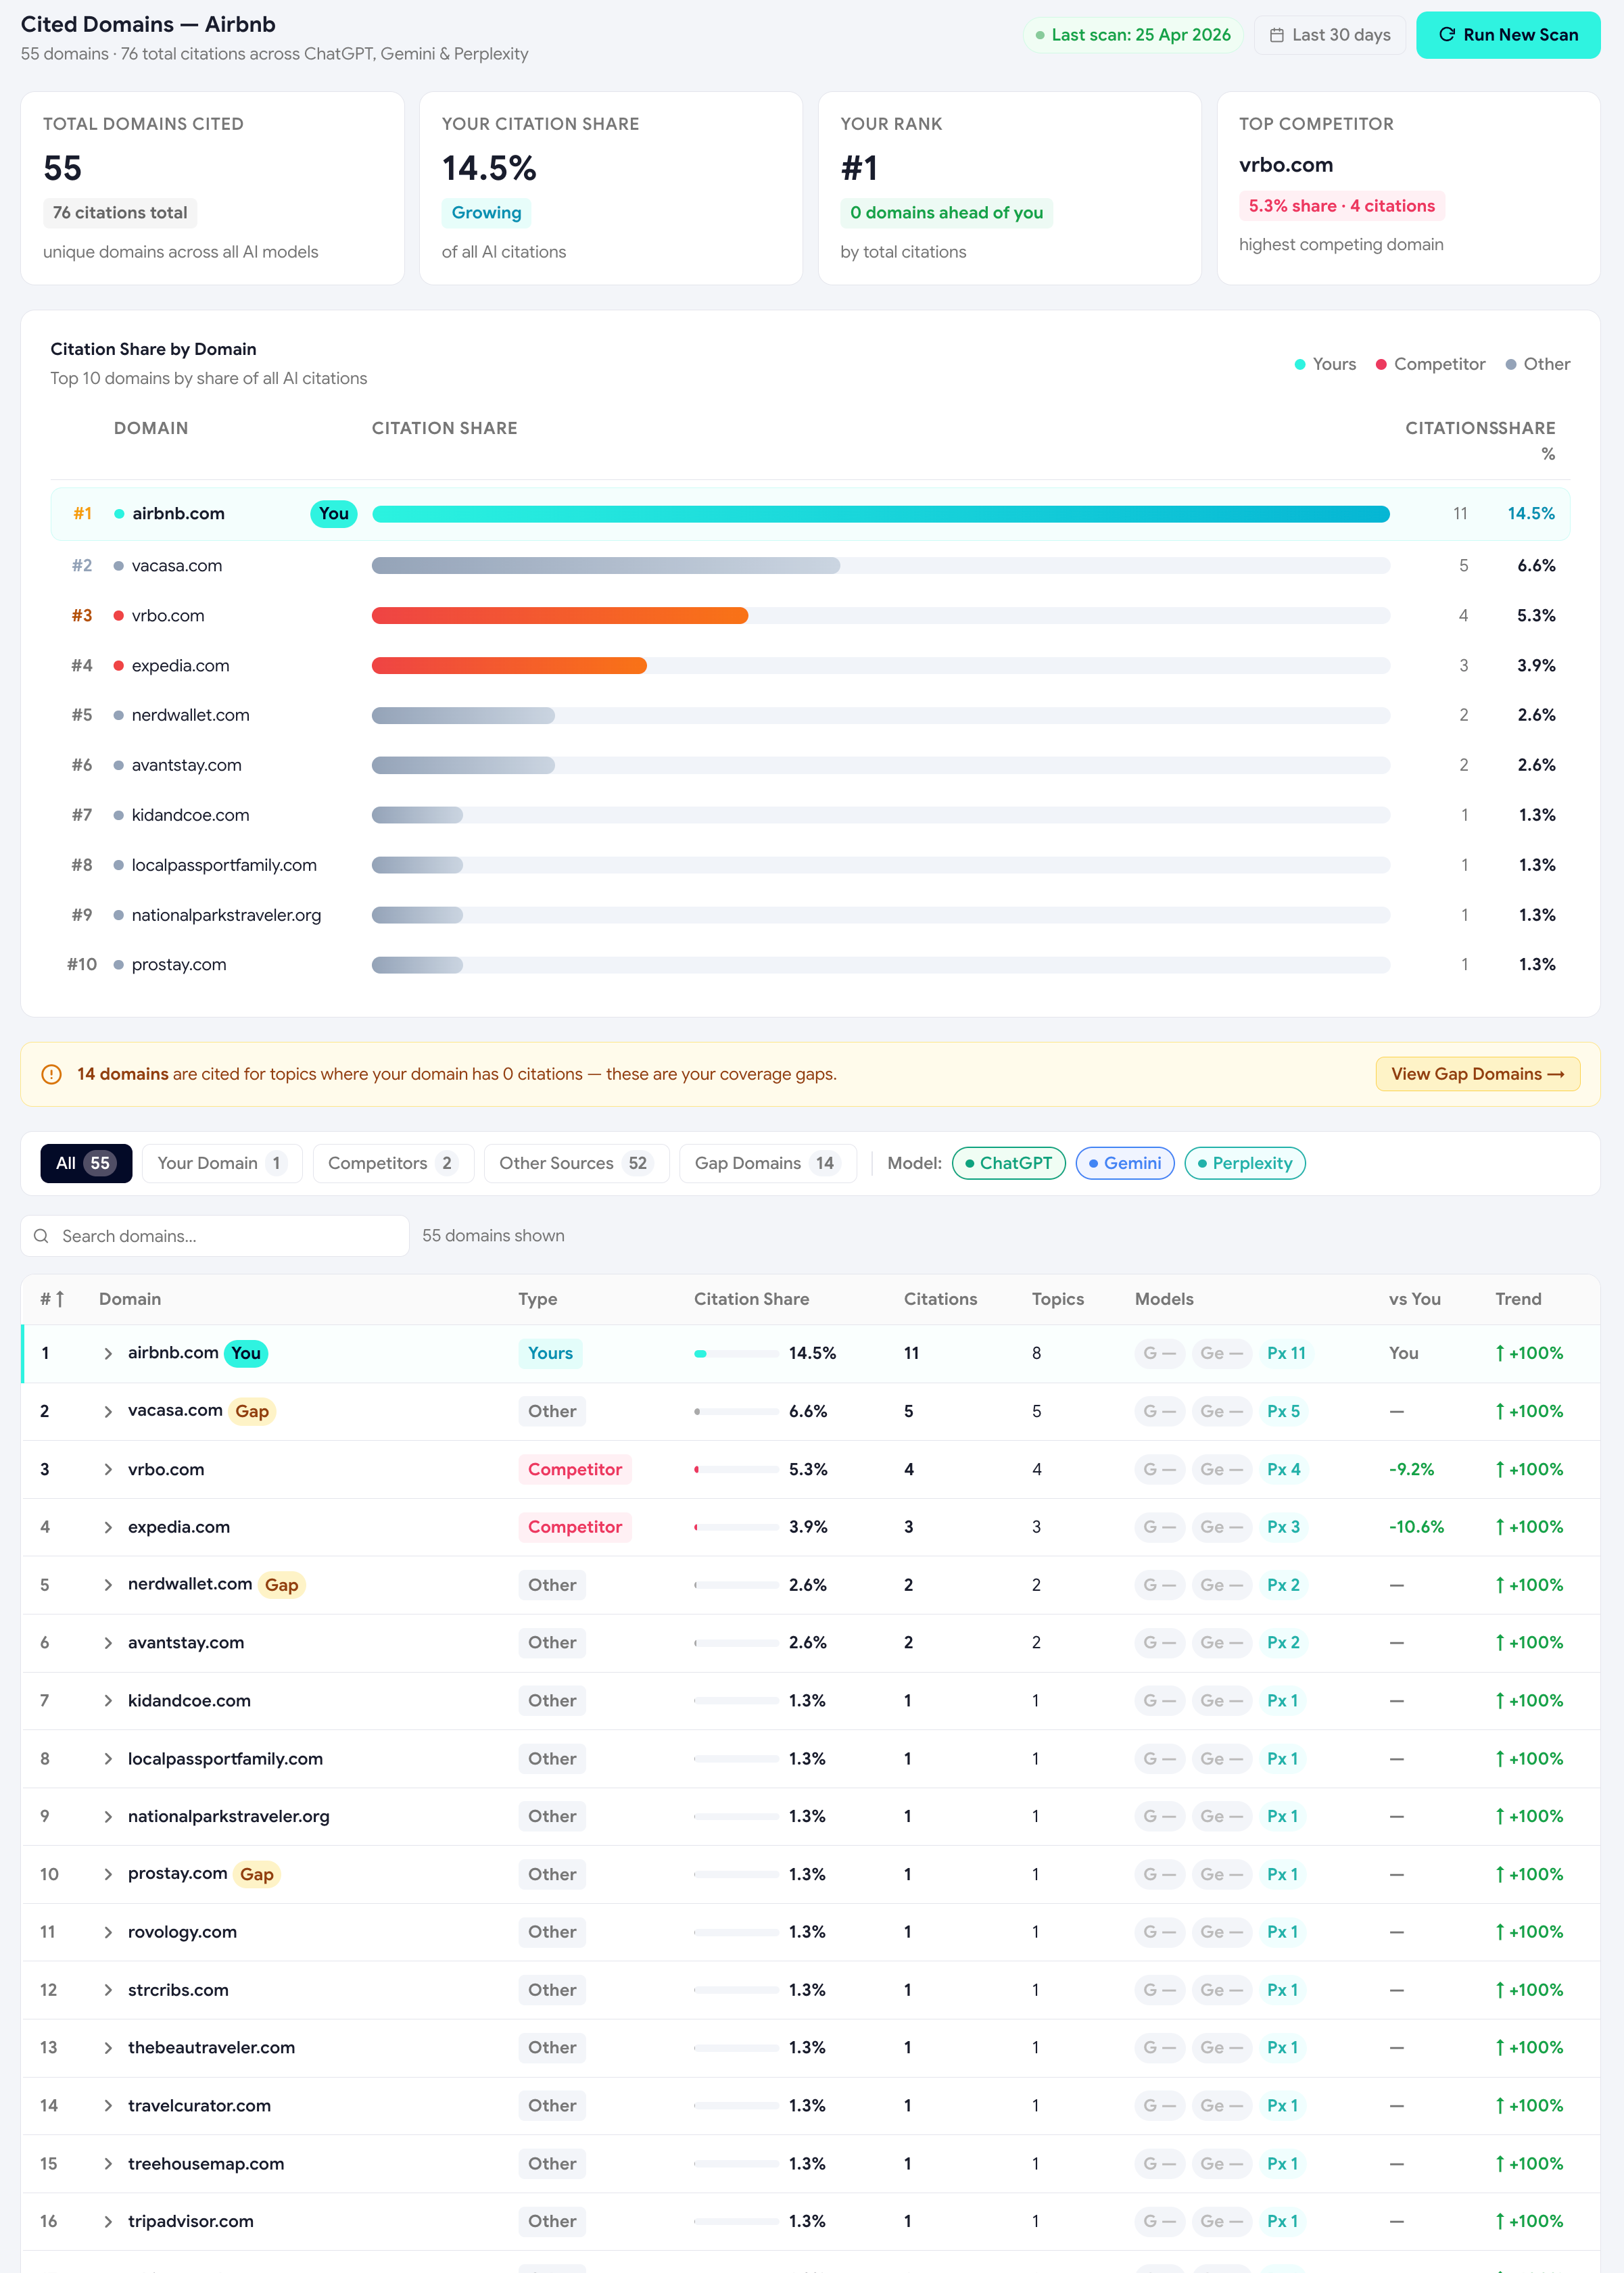The height and width of the screenshot is (2273, 1624).
Task: Switch to the Your Domain filter tab
Action: 222,1163
